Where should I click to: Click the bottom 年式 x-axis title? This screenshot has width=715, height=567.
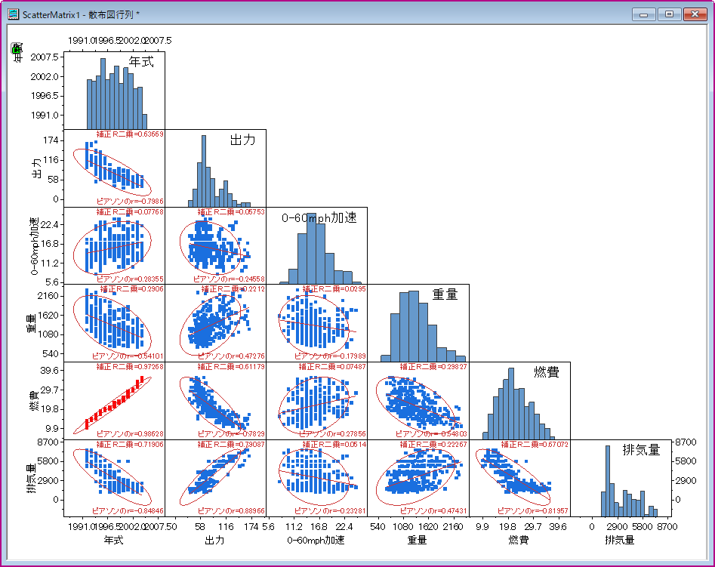[113, 540]
